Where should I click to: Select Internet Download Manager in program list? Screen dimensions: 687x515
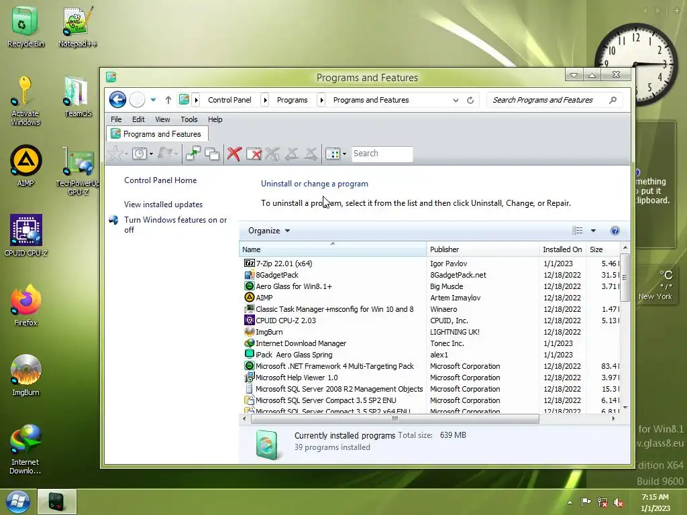tap(301, 343)
